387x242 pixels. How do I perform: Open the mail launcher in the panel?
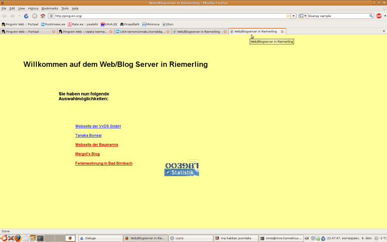point(26,238)
